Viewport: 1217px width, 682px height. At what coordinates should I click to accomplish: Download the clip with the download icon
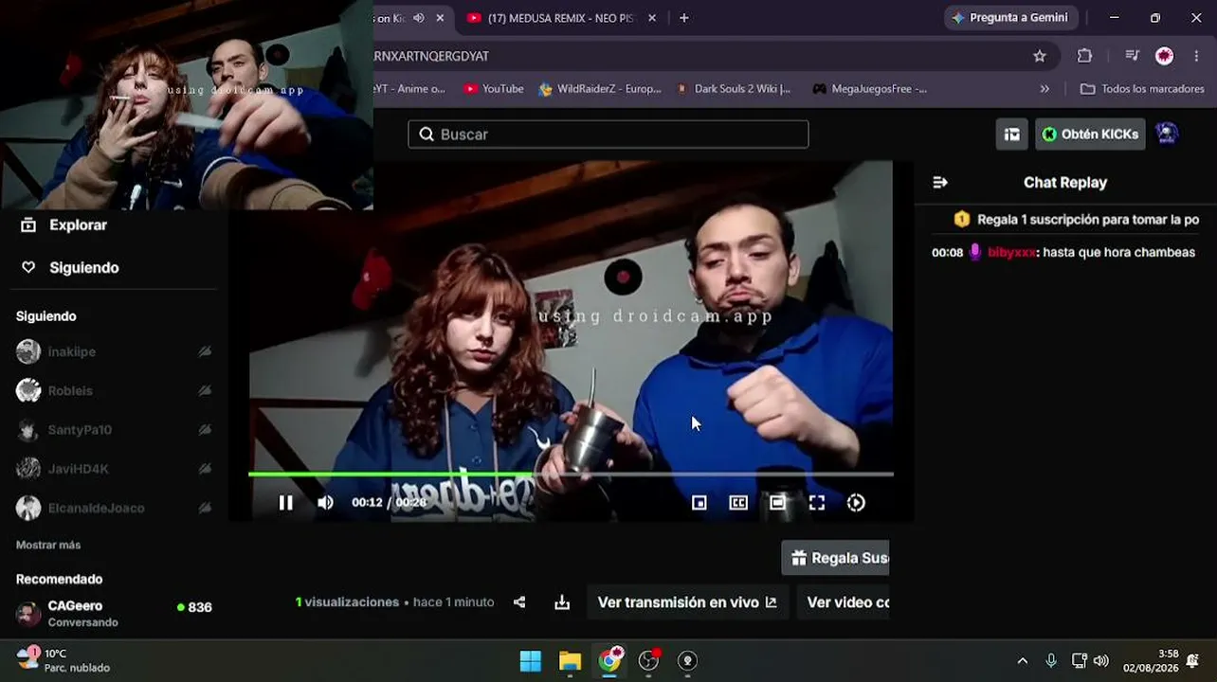click(x=562, y=602)
